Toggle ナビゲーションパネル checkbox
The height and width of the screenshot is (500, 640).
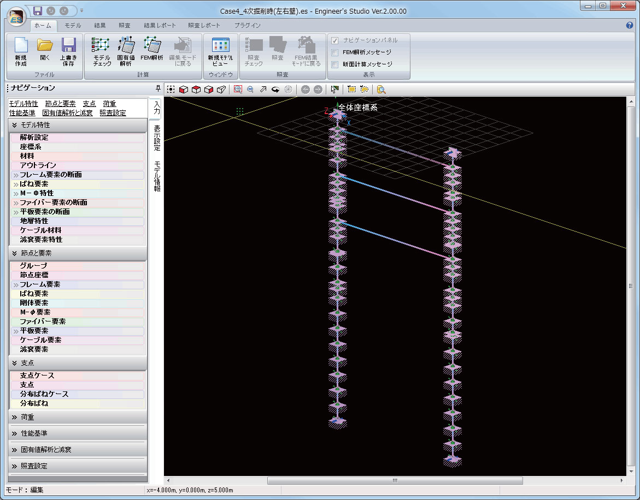335,40
